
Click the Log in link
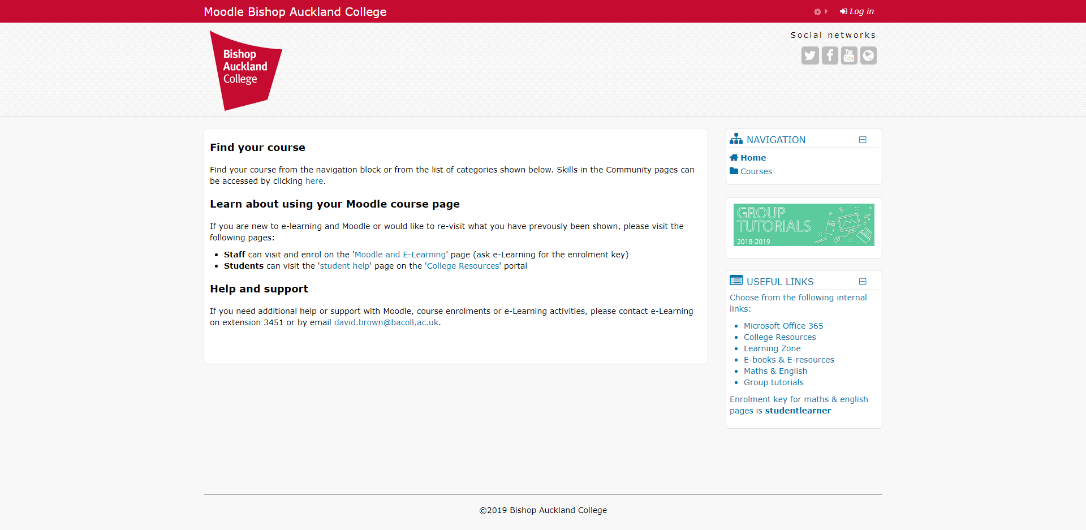tap(857, 11)
